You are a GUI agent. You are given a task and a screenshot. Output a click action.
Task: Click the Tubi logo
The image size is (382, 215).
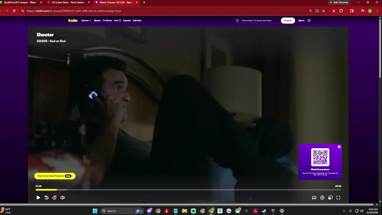pyautogui.click(x=73, y=21)
